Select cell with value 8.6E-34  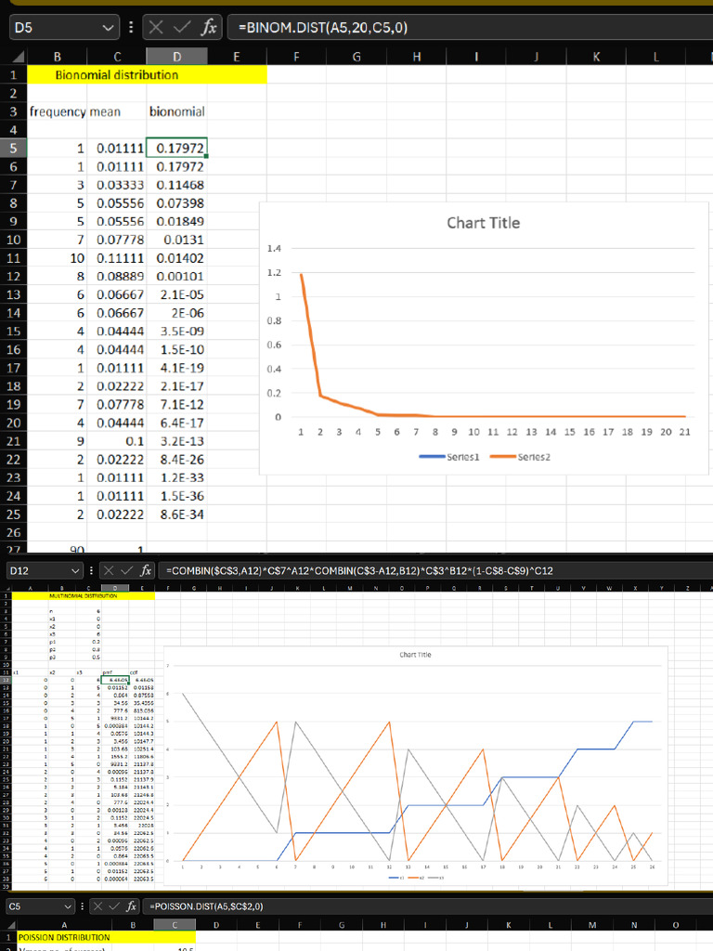tap(176, 515)
